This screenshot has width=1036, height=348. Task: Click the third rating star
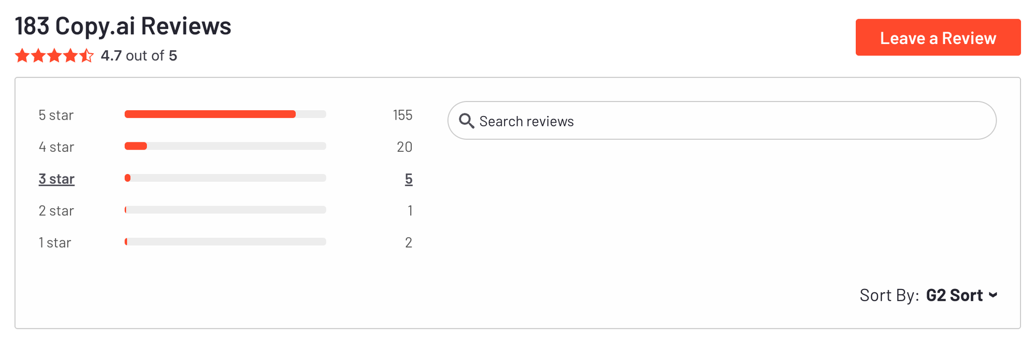54,55
